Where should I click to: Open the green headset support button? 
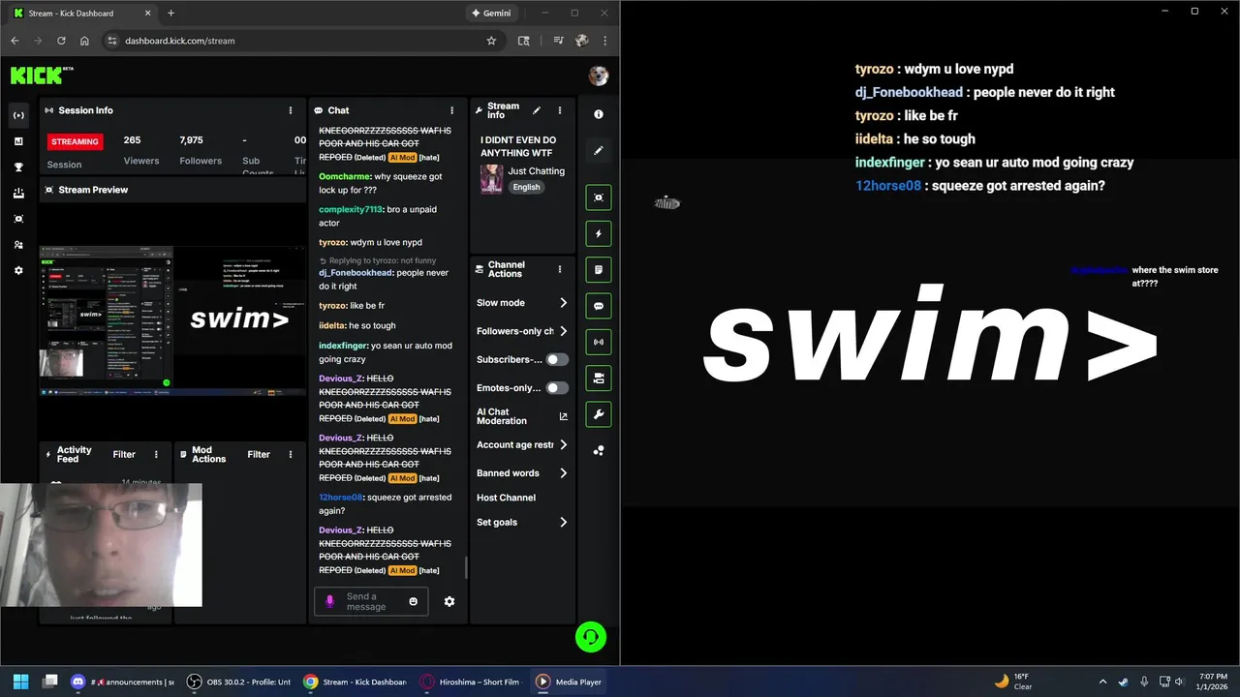(x=591, y=636)
